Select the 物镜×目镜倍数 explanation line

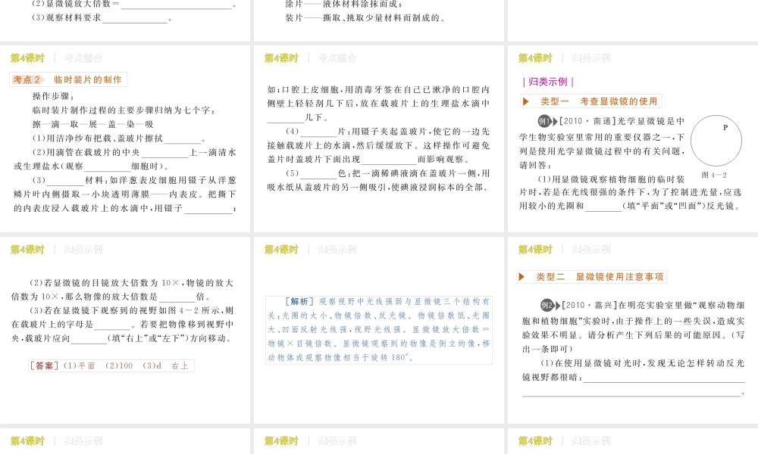pos(378,344)
